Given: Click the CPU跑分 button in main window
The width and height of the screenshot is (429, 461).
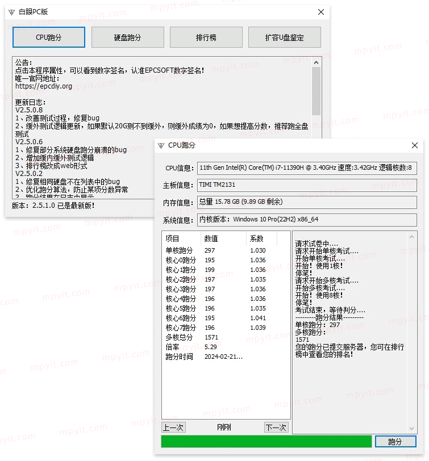Looking at the screenshot, I should tap(49, 37).
